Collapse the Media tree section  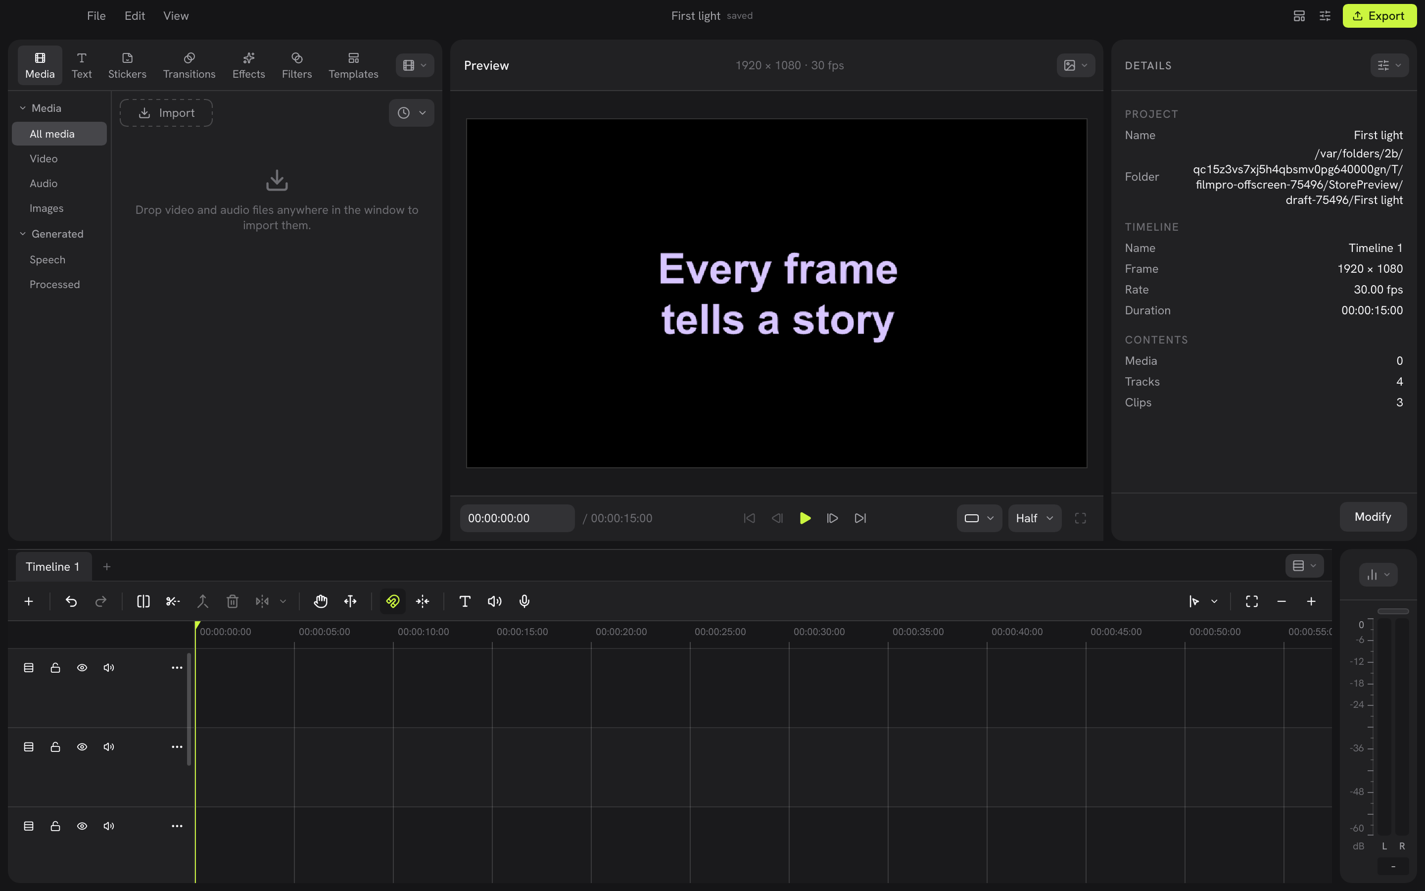[22, 108]
